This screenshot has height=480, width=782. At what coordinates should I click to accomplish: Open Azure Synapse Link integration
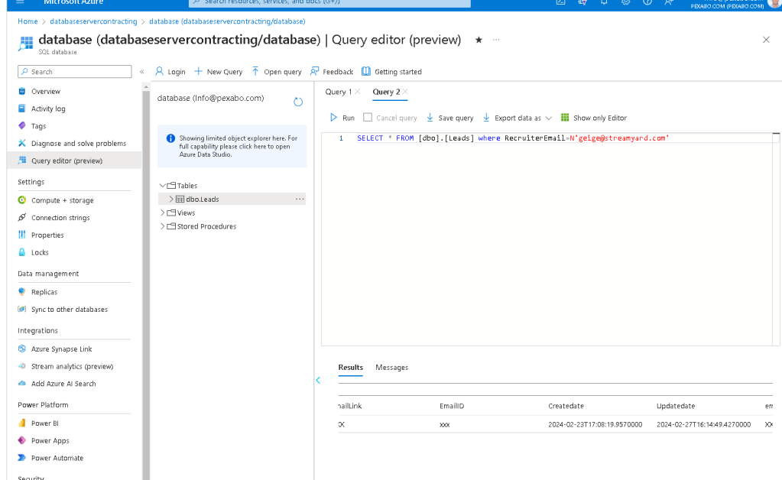click(61, 349)
